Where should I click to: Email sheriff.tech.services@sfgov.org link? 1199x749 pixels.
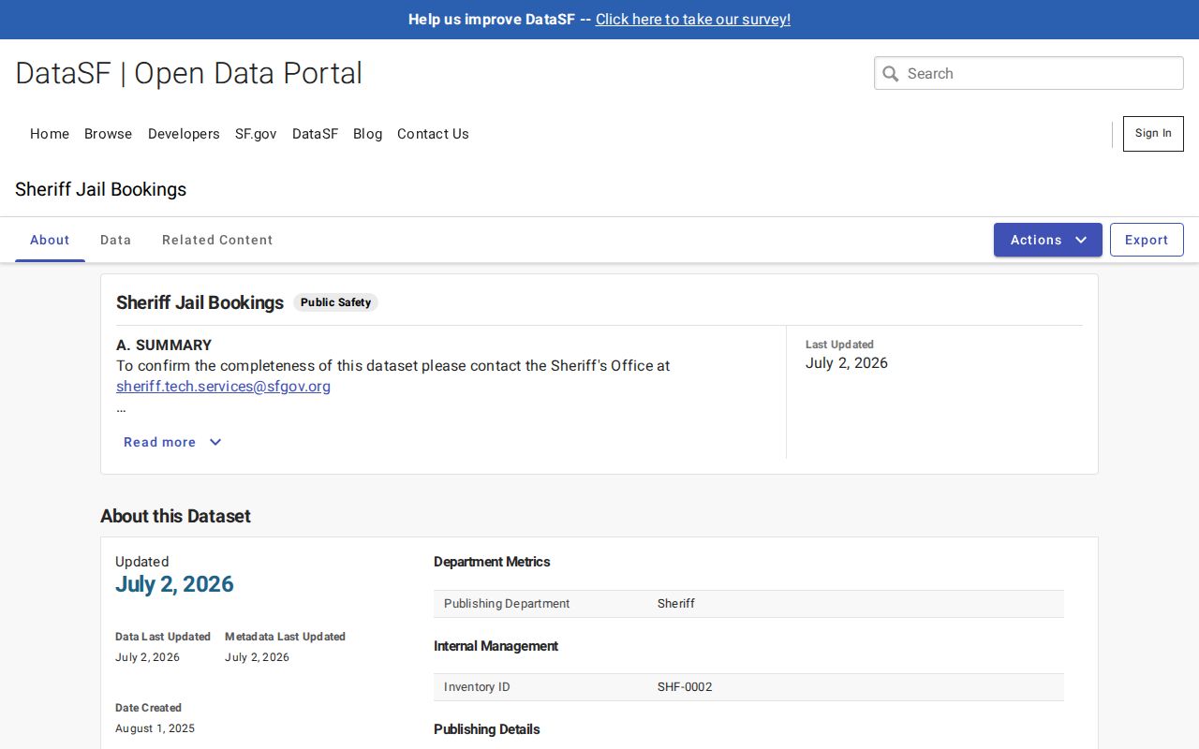point(223,386)
